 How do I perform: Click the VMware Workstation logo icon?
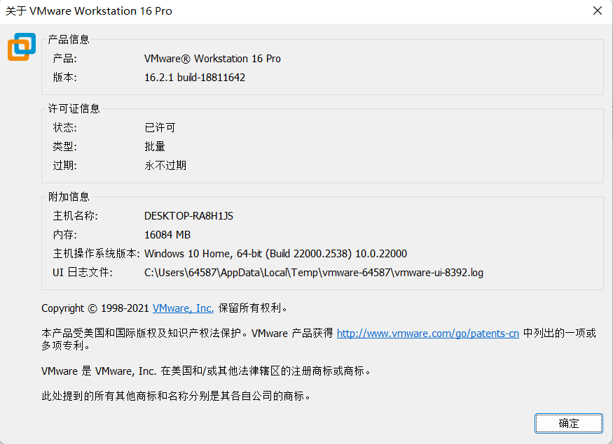click(21, 46)
